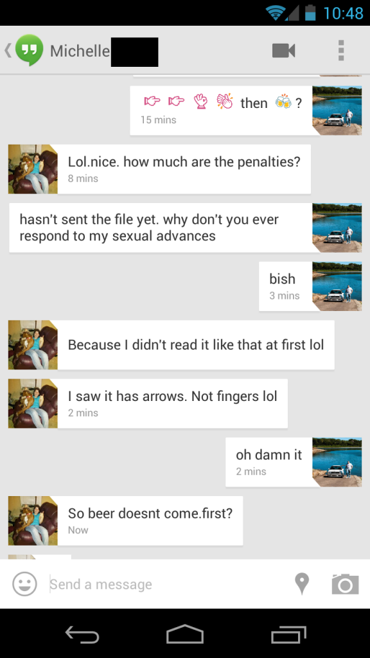Tap Michelle's avatar beside 'So beer doesnt come.first?'
The height and width of the screenshot is (658, 370).
(33, 520)
